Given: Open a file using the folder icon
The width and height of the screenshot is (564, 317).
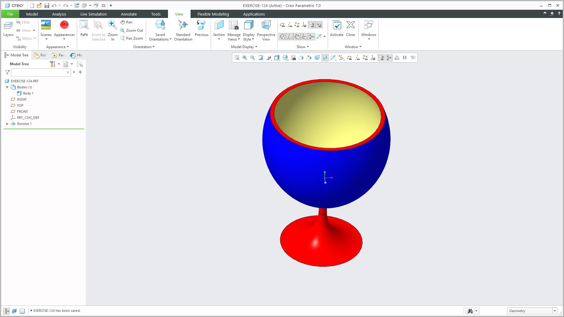Looking at the screenshot, I should [x=39, y=5].
